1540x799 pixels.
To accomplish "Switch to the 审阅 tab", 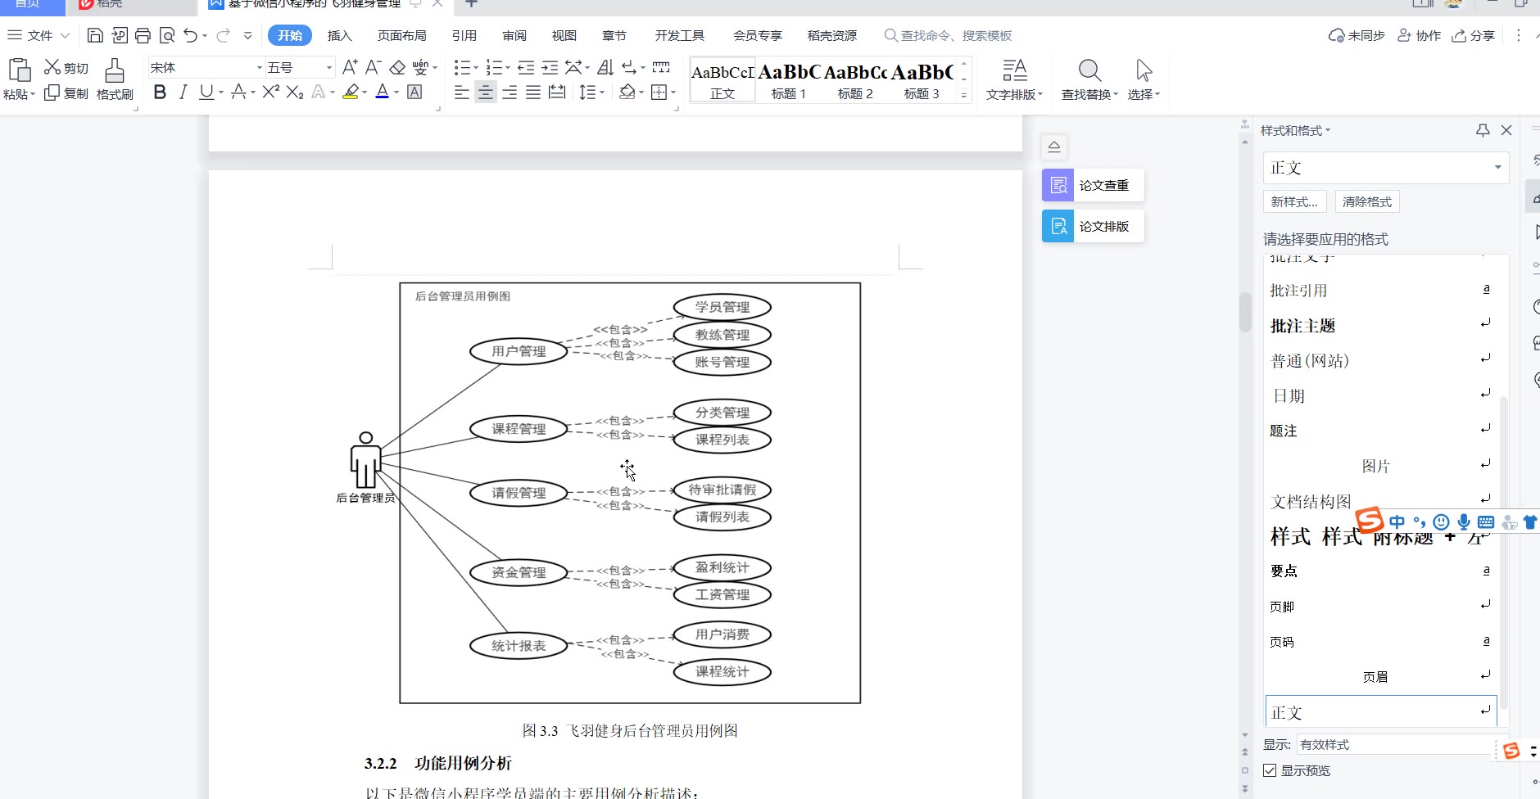I will coord(514,35).
